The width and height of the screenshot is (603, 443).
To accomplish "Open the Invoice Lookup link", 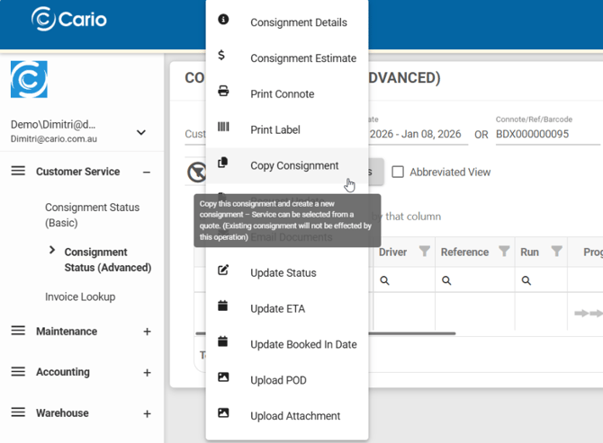I will pos(80,297).
